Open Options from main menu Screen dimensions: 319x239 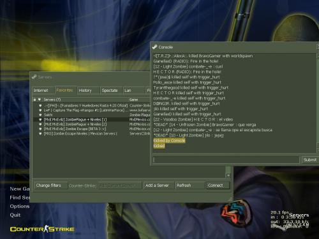click(x=20, y=206)
